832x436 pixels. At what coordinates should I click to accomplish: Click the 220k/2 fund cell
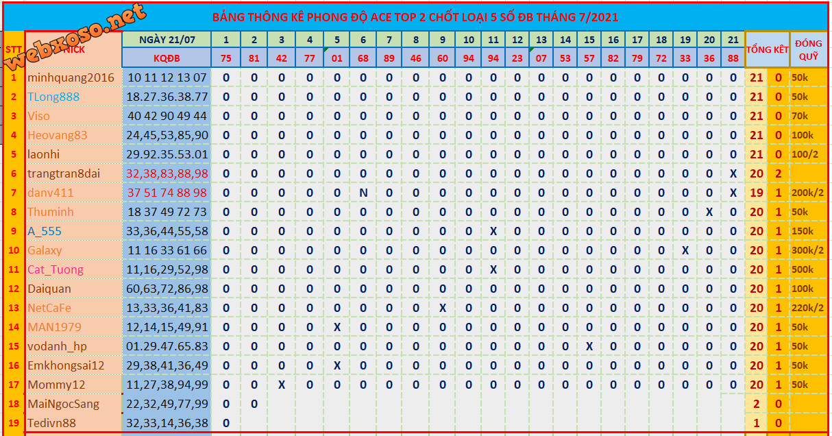[x=808, y=308]
